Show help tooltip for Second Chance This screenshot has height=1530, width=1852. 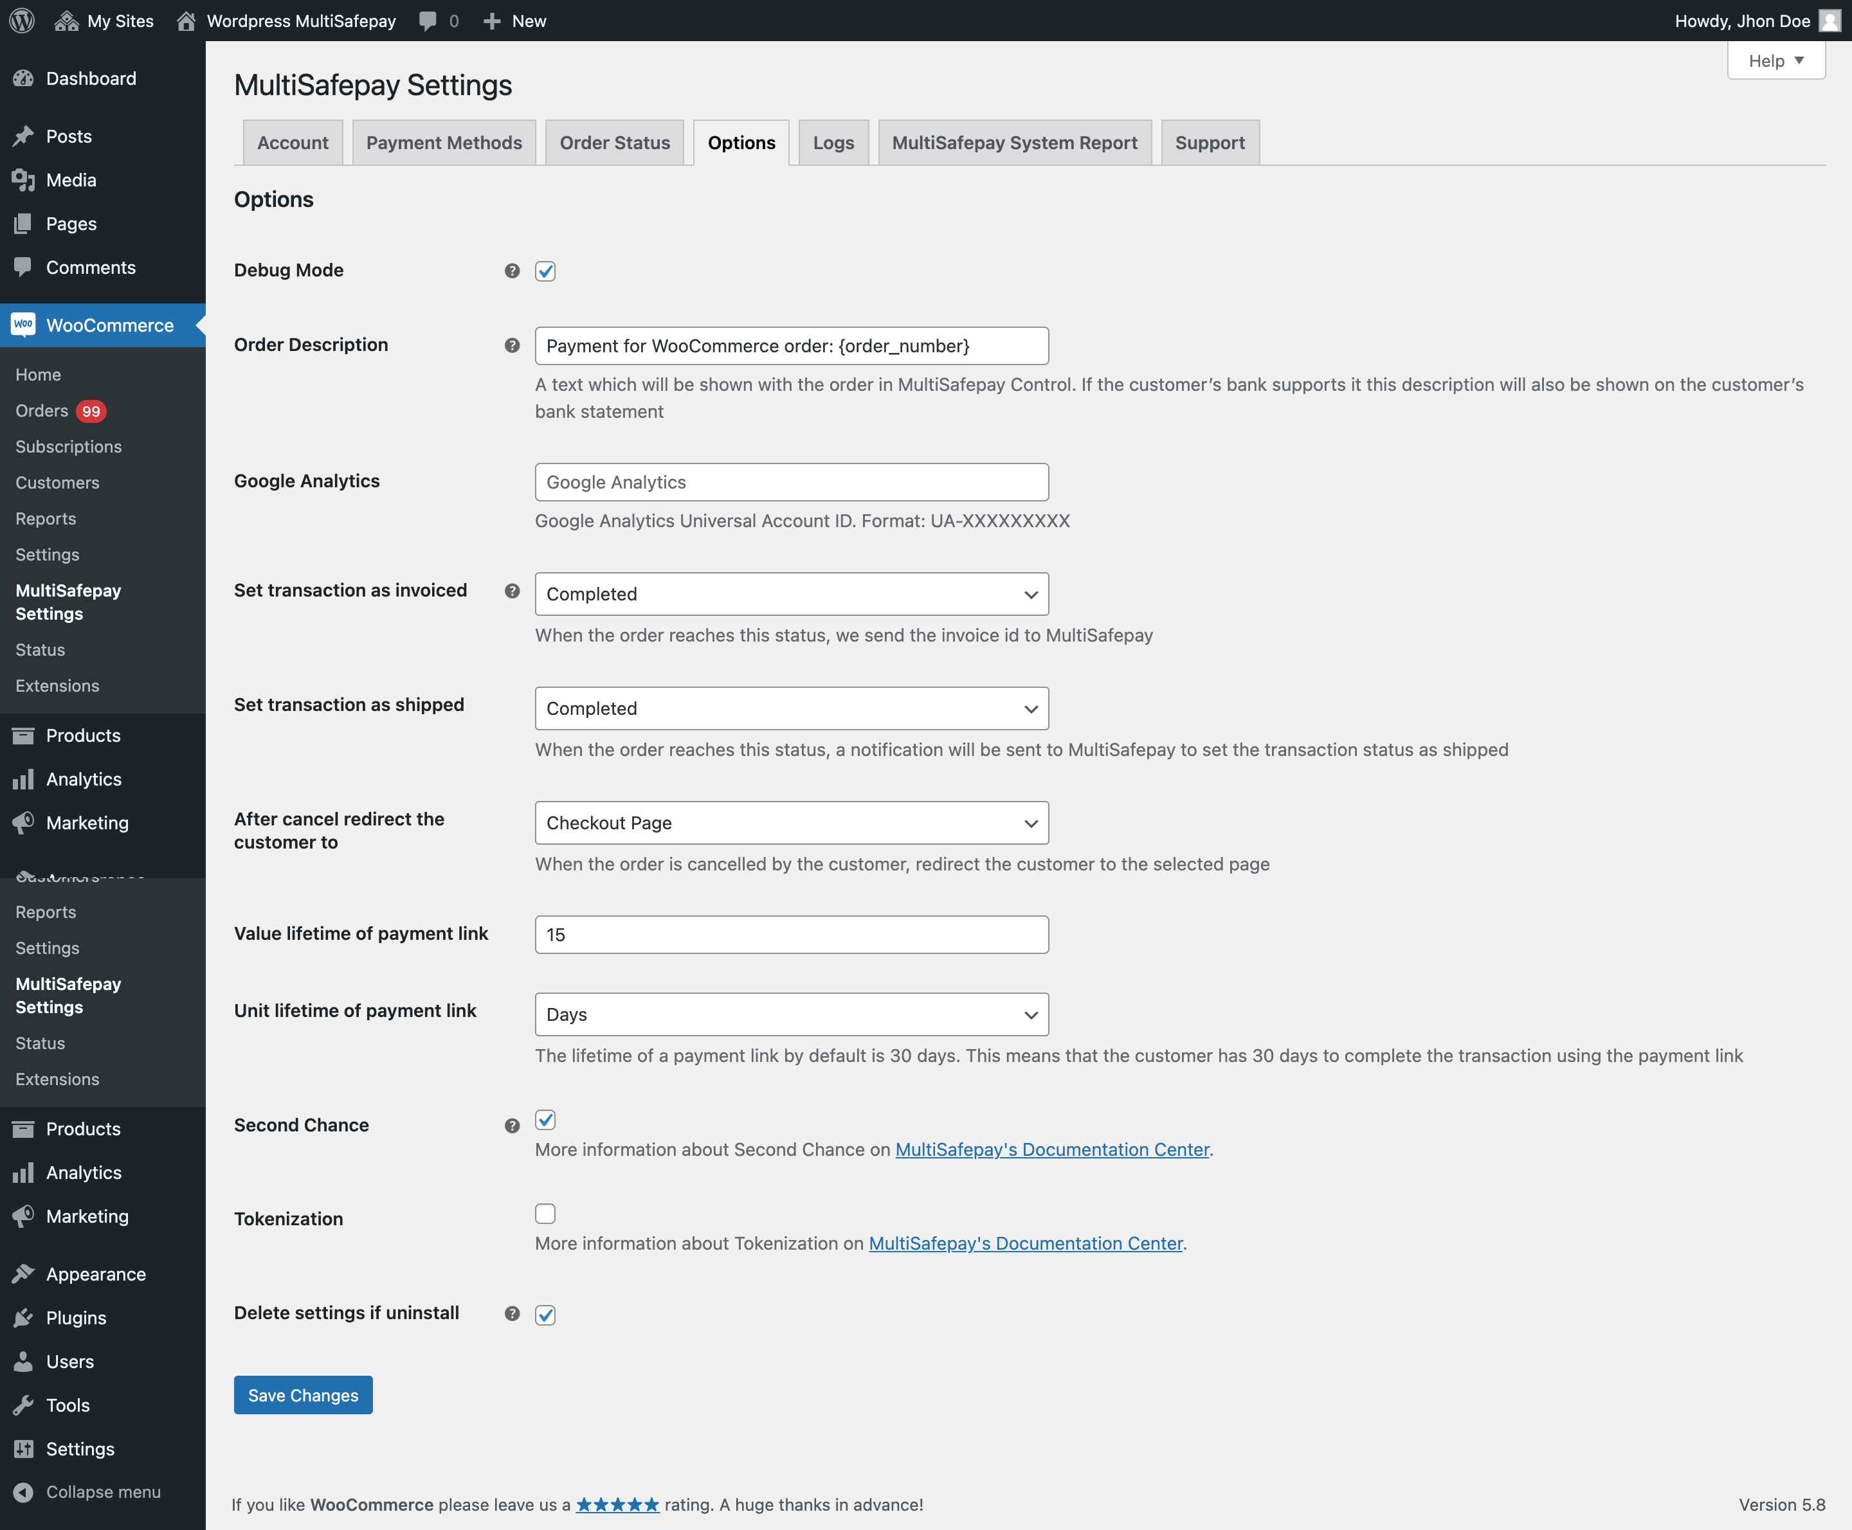pyautogui.click(x=512, y=1126)
